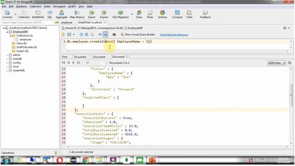
Task: Expand the admin database node
Action: (7, 55)
